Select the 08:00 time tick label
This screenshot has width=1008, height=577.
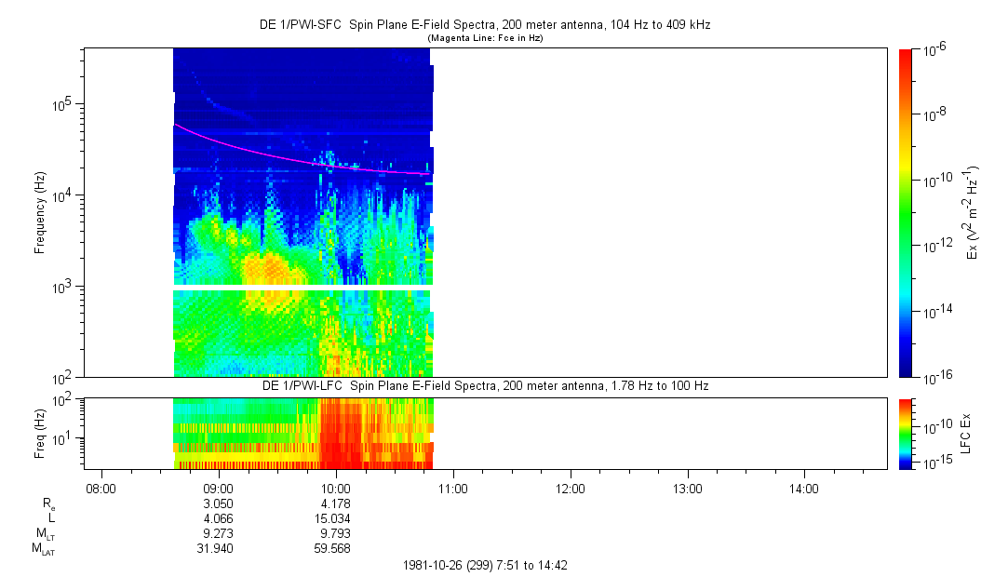click(101, 489)
